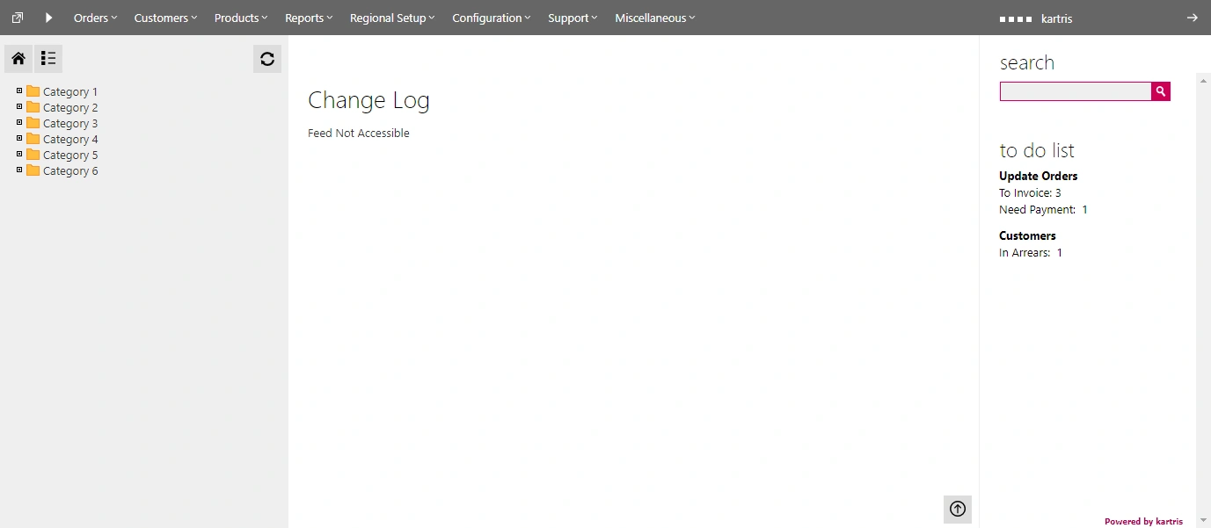Viewport: 1211px width, 528px height.
Task: Open the Reports menu
Action: point(309,18)
